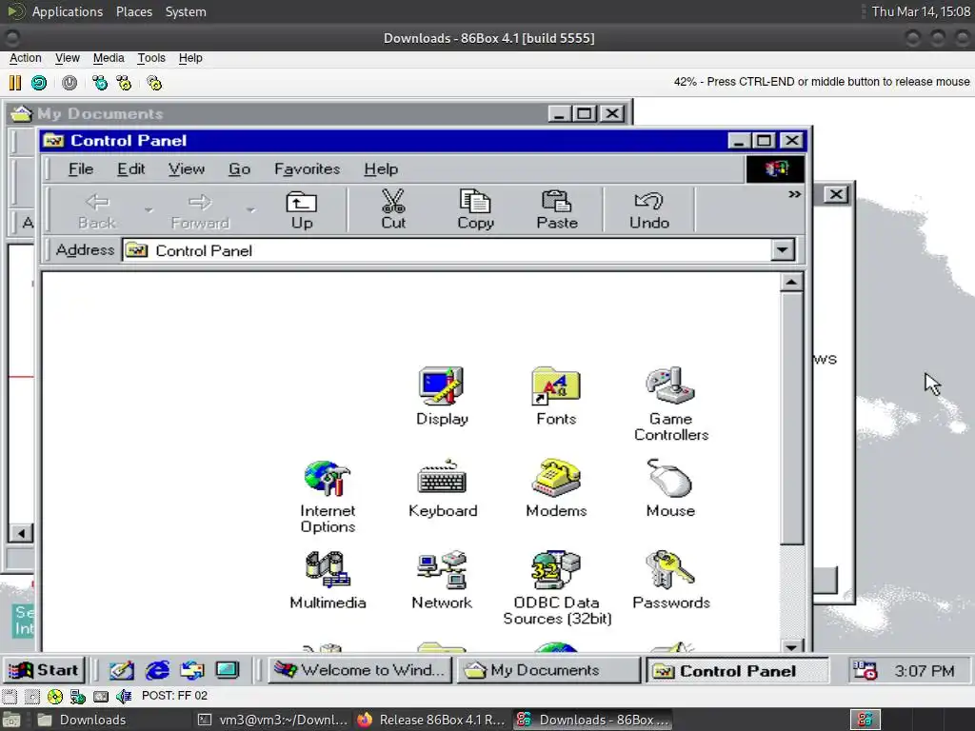Open the Passwords applet
The width and height of the screenshot is (975, 731).
click(671, 581)
